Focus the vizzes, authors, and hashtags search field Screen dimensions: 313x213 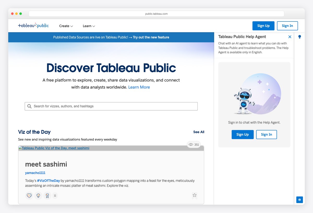pyautogui.click(x=111, y=106)
